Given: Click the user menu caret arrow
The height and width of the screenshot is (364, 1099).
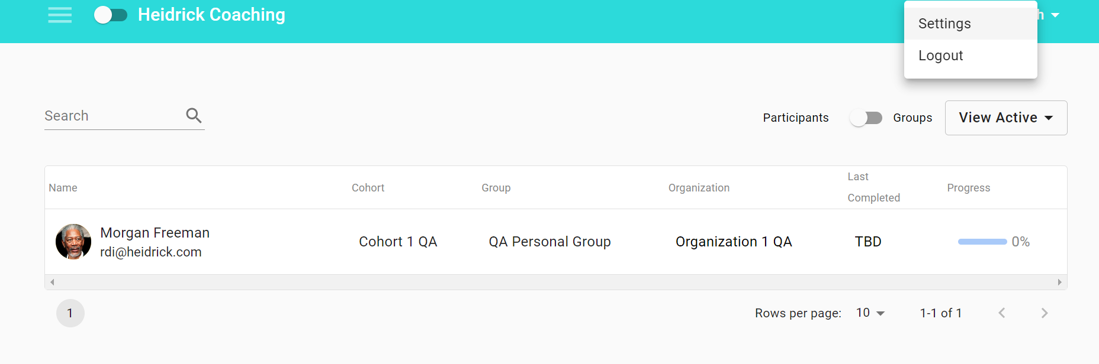Looking at the screenshot, I should 1055,15.
